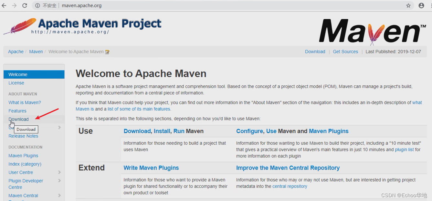This screenshot has height=201, width=432.
Task: Open Release Notes sidebar item
Action: click(23, 136)
